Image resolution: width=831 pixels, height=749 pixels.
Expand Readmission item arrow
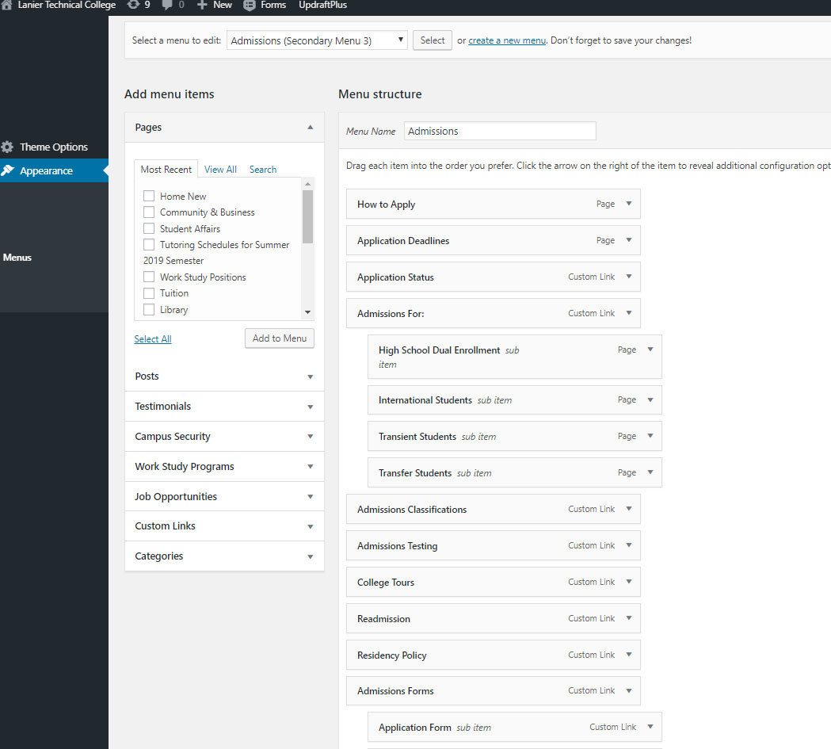click(628, 618)
